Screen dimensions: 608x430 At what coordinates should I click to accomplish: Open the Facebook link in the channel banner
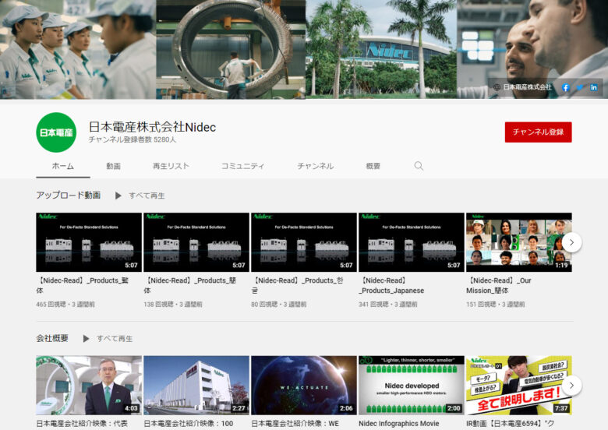[565, 87]
